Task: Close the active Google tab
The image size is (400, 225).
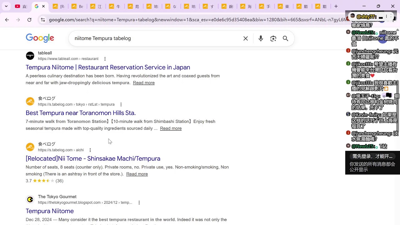Action: 43,6
